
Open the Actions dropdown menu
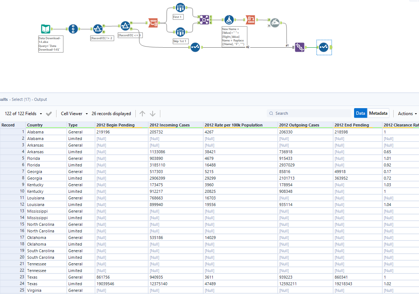(x=407, y=113)
